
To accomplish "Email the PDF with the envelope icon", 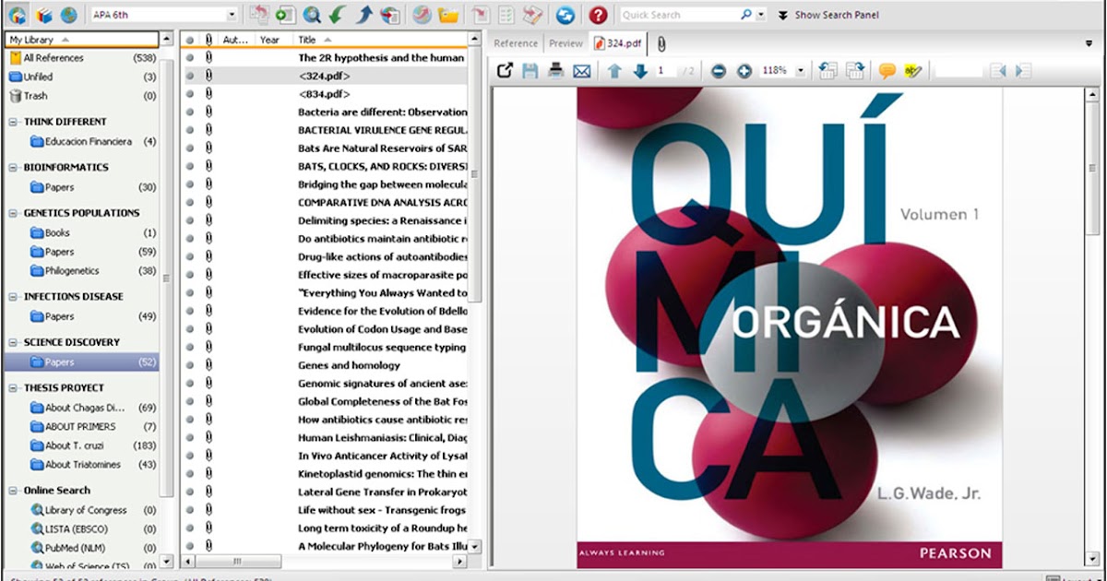I will pyautogui.click(x=581, y=70).
